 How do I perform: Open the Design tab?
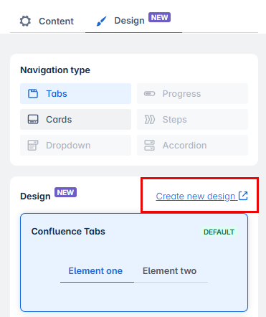(x=133, y=21)
